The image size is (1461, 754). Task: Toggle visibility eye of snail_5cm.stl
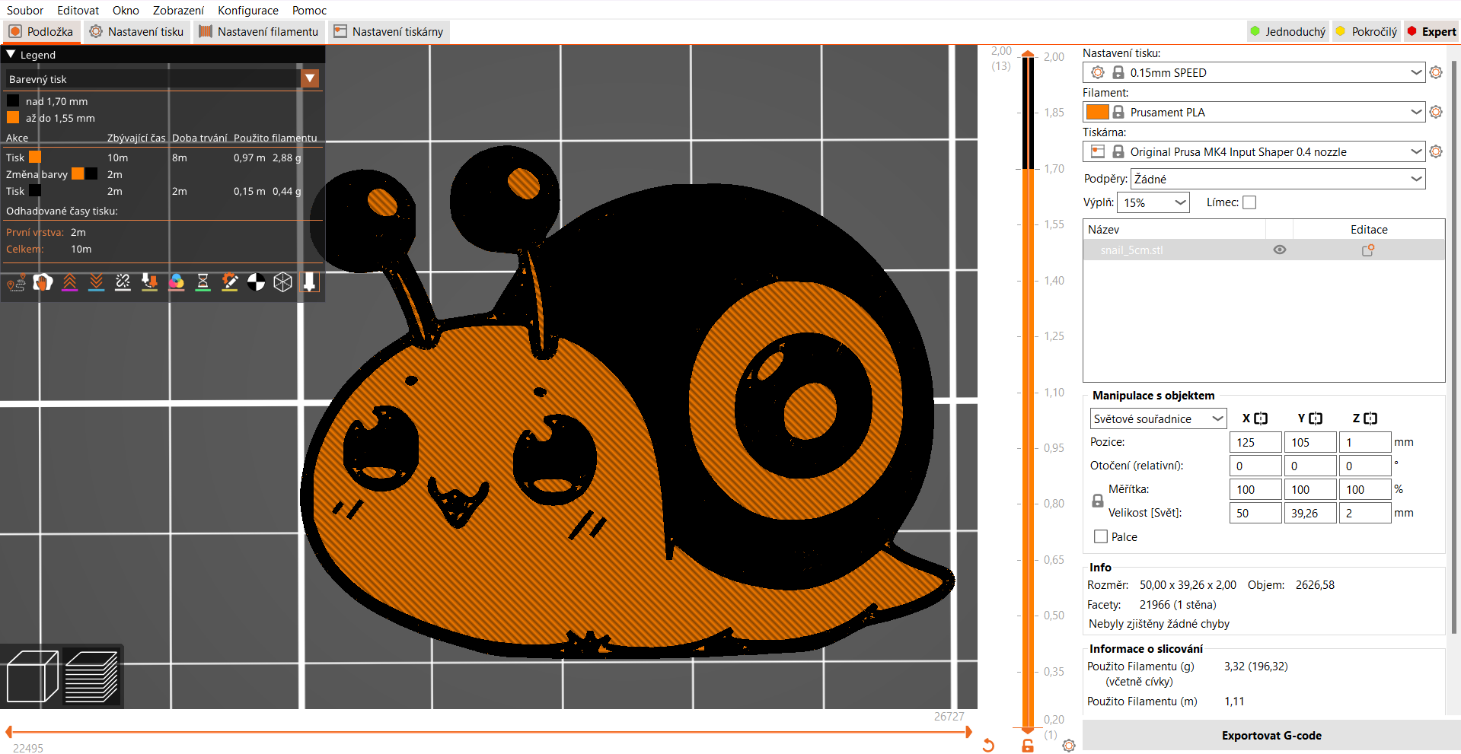1280,250
